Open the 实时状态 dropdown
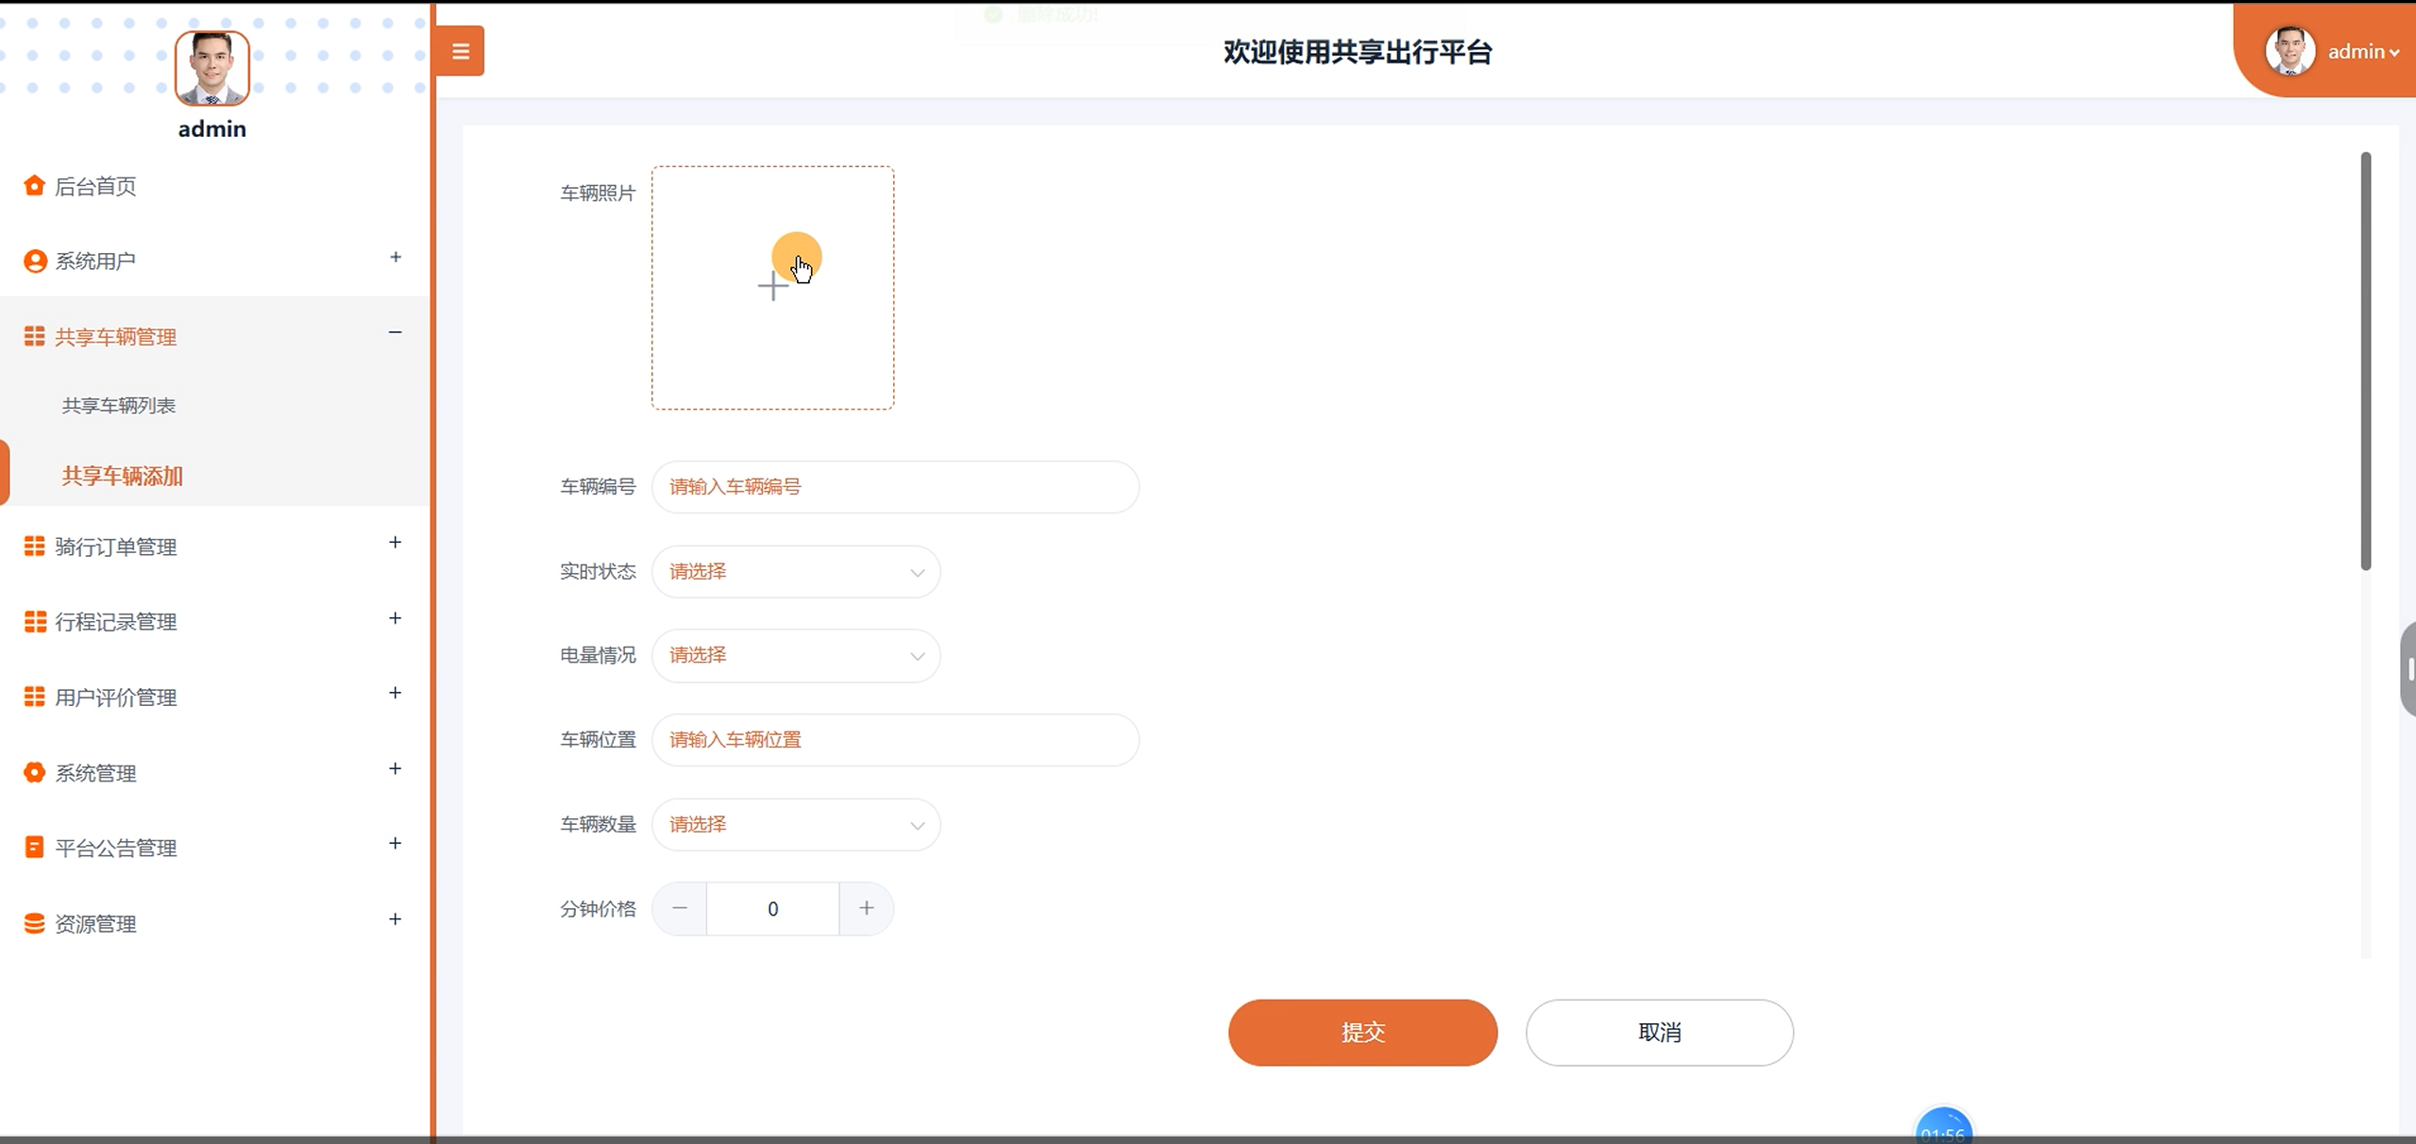The height and width of the screenshot is (1144, 2416). point(796,572)
